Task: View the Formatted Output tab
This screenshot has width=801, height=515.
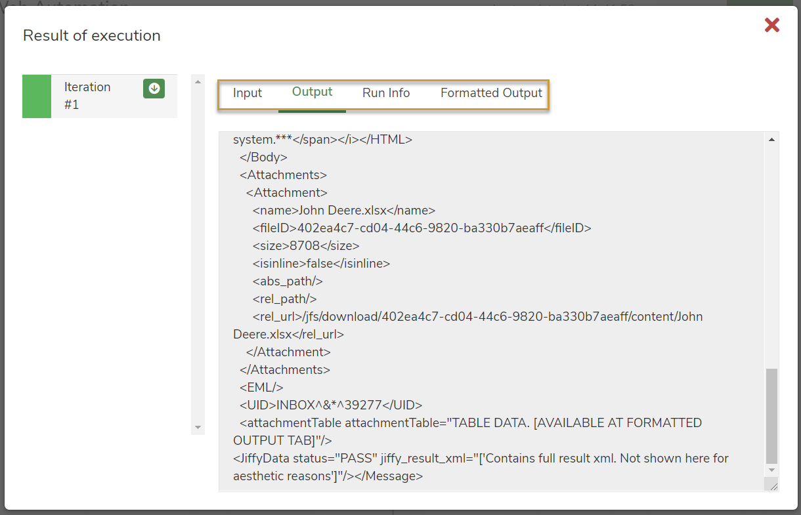Action: pos(491,93)
